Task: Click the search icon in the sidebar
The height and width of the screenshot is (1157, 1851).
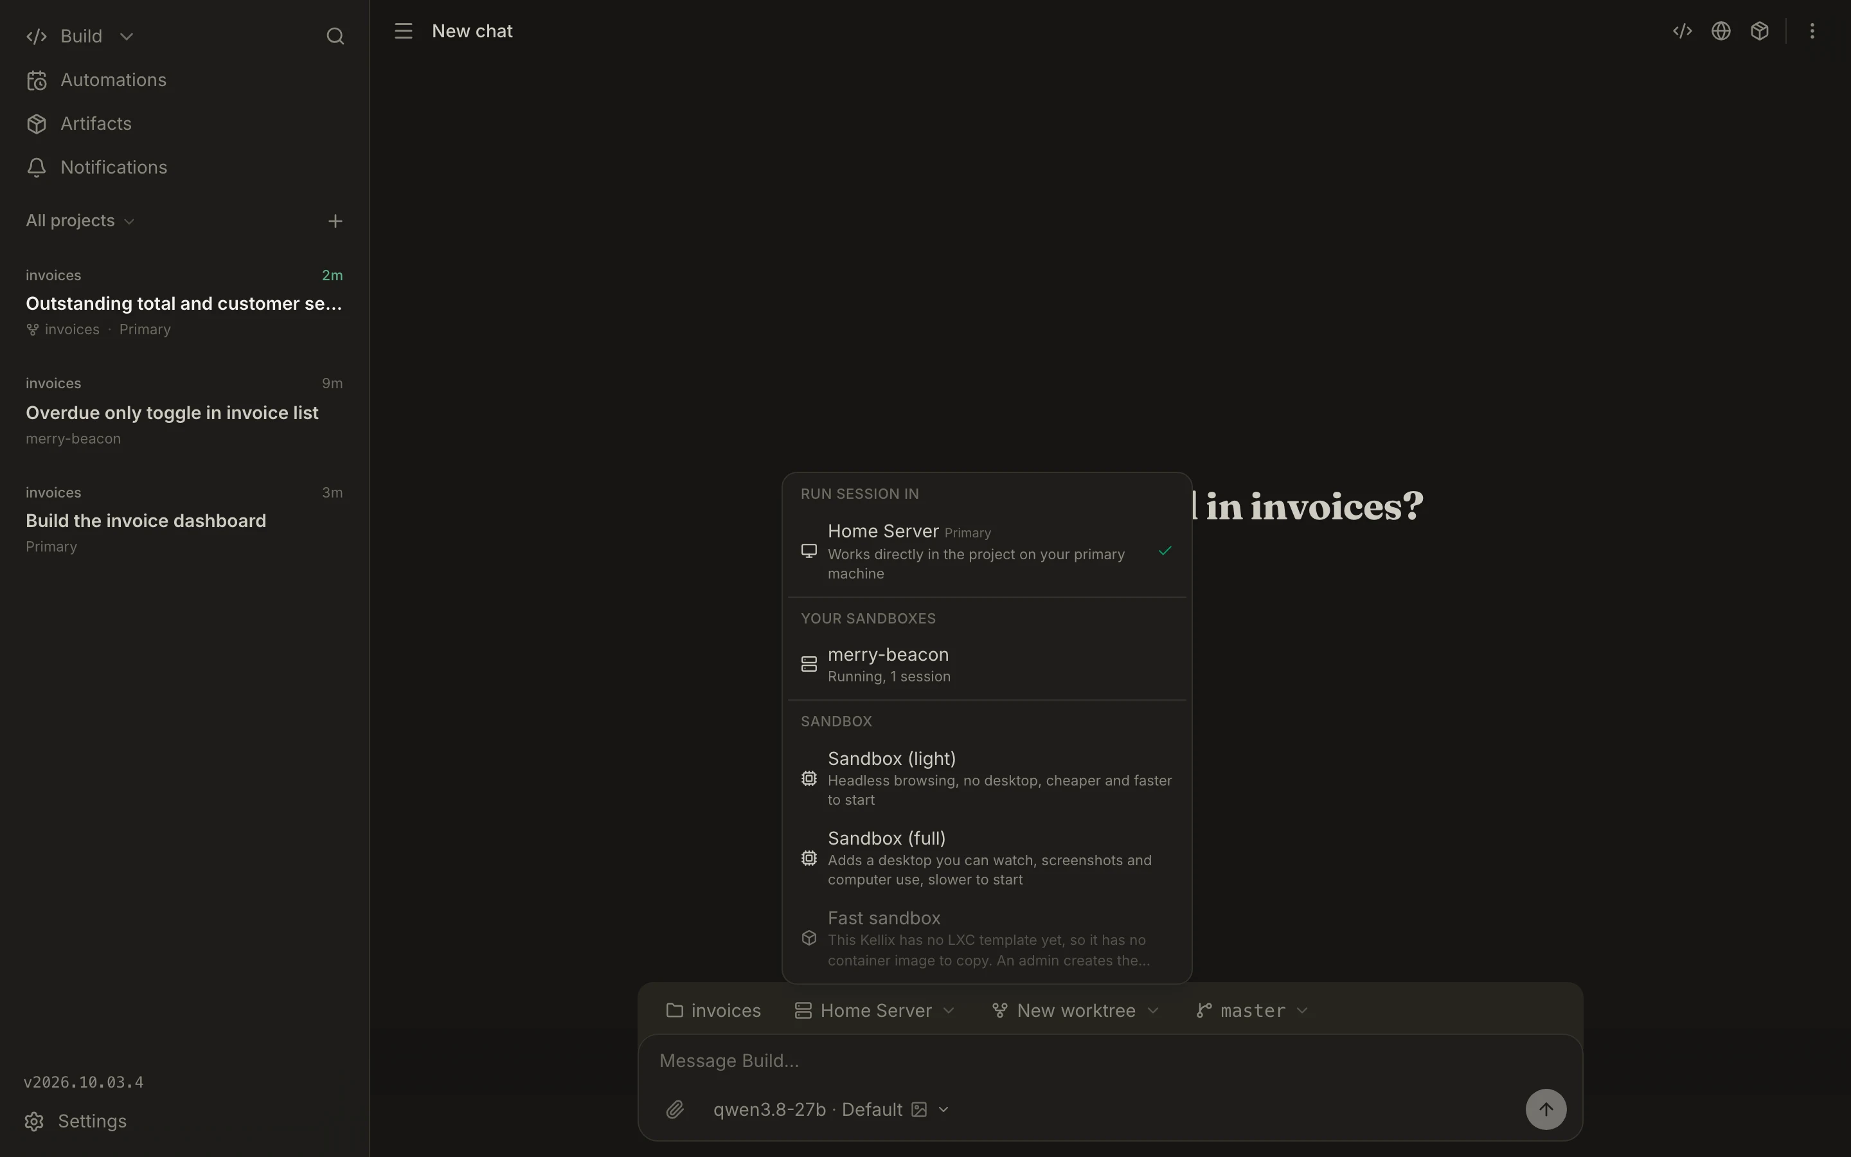Action: [335, 36]
